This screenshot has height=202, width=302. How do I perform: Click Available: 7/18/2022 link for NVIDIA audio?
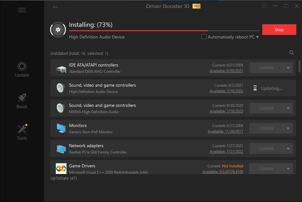[226, 111]
